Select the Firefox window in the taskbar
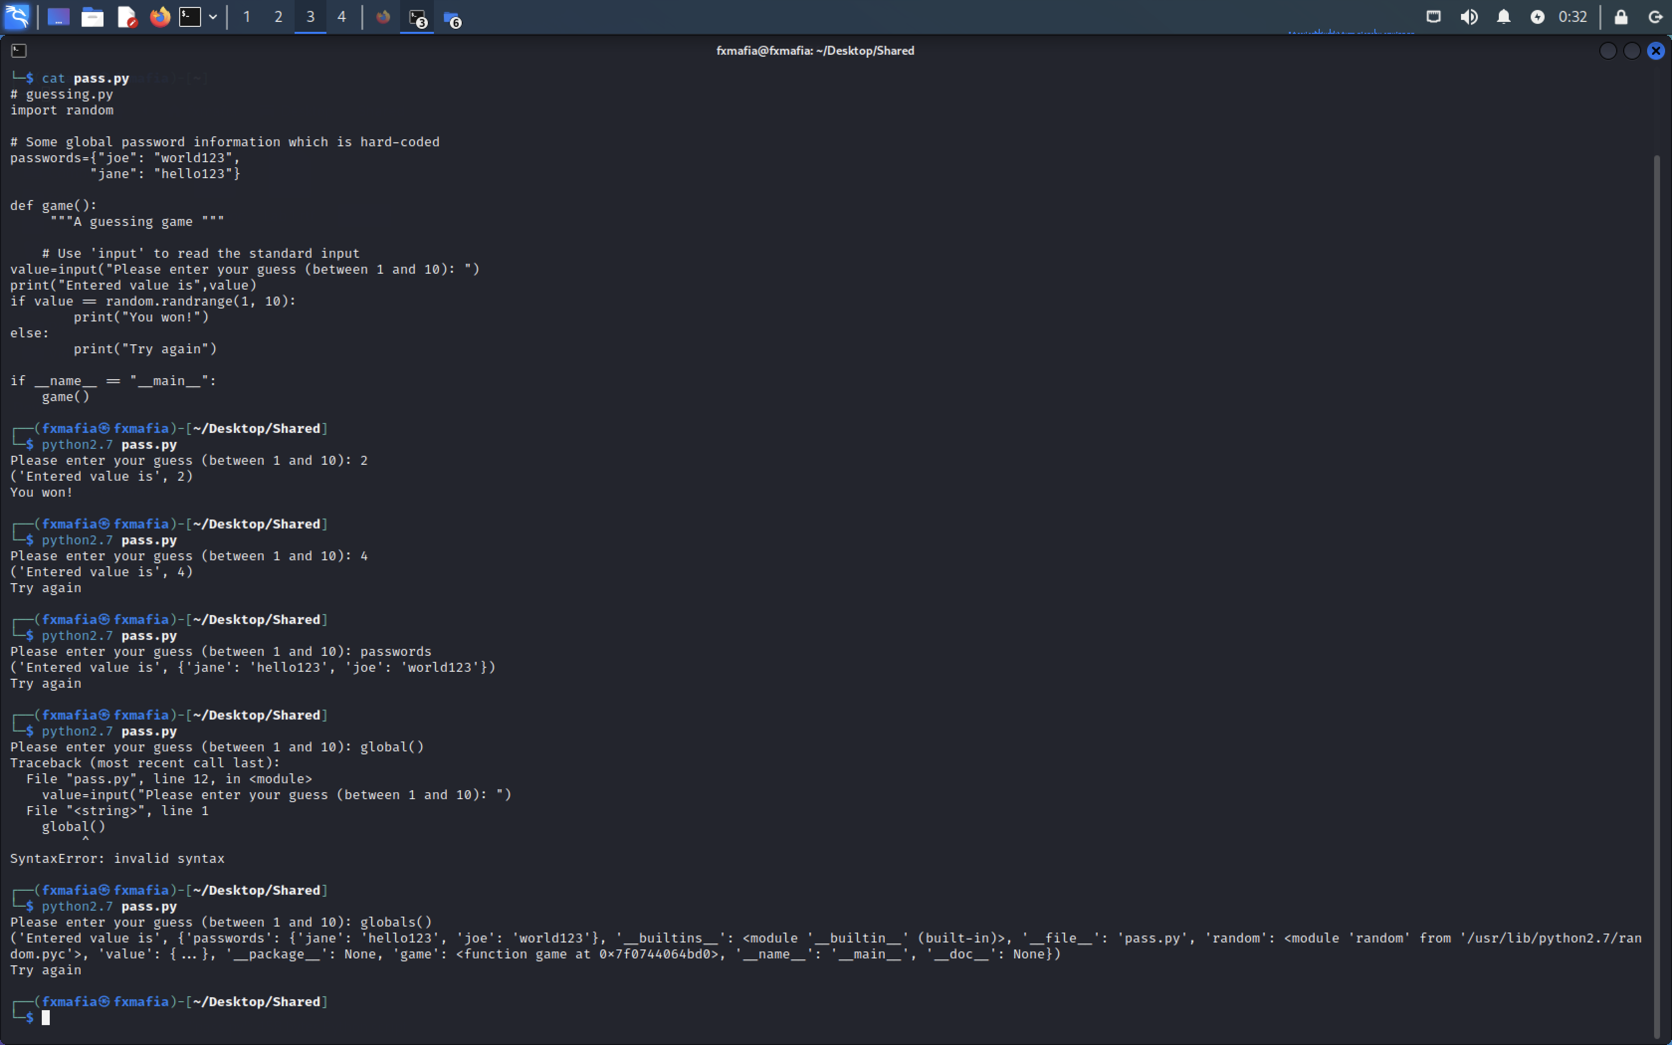 point(383,16)
